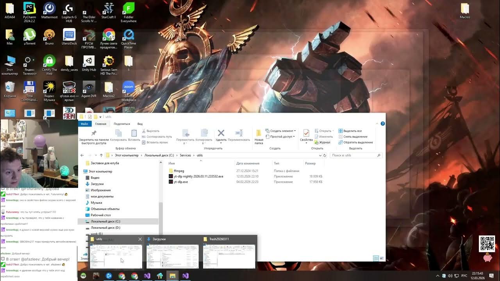Click the Открыть ribbon item

click(x=324, y=131)
